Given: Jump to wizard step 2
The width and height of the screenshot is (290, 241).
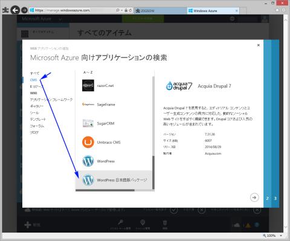Looking at the screenshot, I should tap(268, 198).
